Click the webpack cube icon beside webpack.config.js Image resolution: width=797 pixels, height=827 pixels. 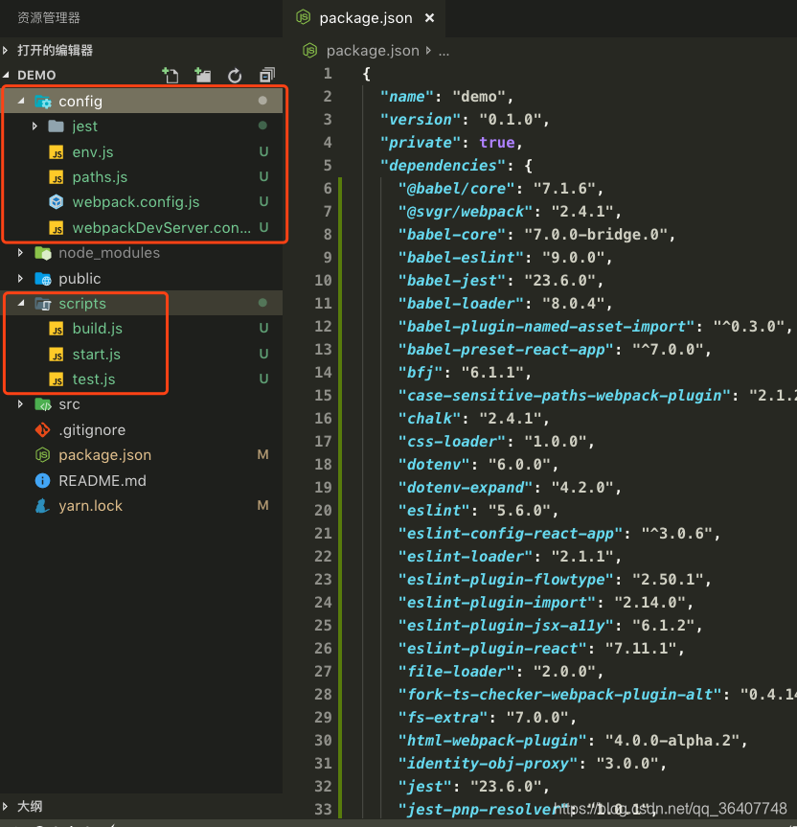pyautogui.click(x=56, y=202)
